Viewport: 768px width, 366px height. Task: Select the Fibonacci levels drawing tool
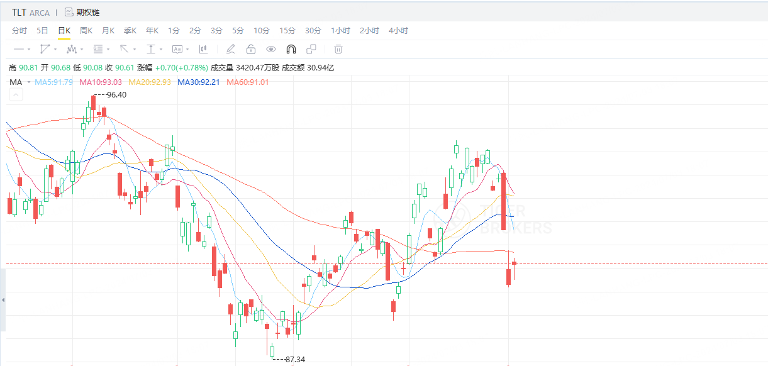[x=98, y=49]
